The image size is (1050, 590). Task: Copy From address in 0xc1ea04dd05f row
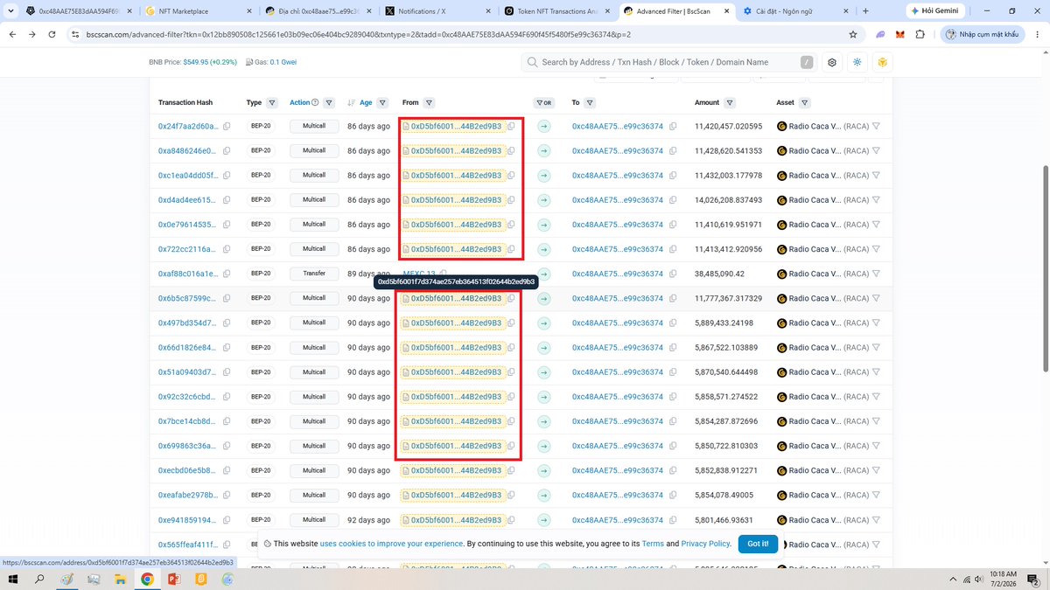(511, 176)
